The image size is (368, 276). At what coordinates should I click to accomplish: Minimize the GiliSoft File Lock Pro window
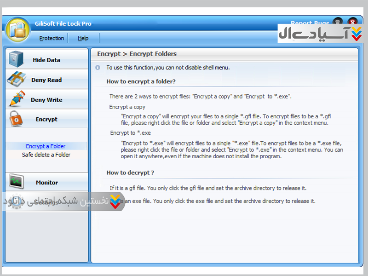338,22
